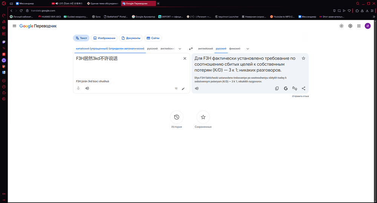Go back in the browser
Screen dimensions: 377x203
11,11
